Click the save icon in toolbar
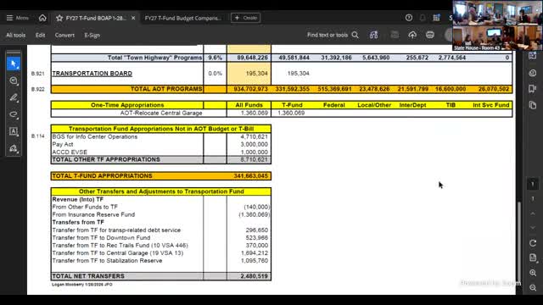This screenshot has height=305, width=543. point(395,35)
